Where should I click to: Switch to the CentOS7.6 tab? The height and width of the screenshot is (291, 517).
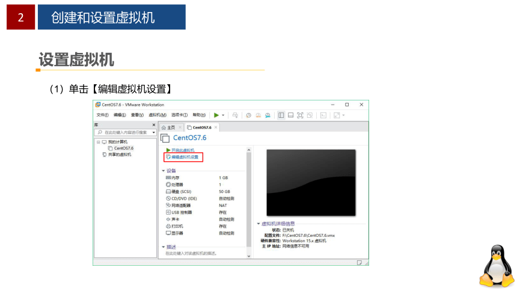[202, 127]
